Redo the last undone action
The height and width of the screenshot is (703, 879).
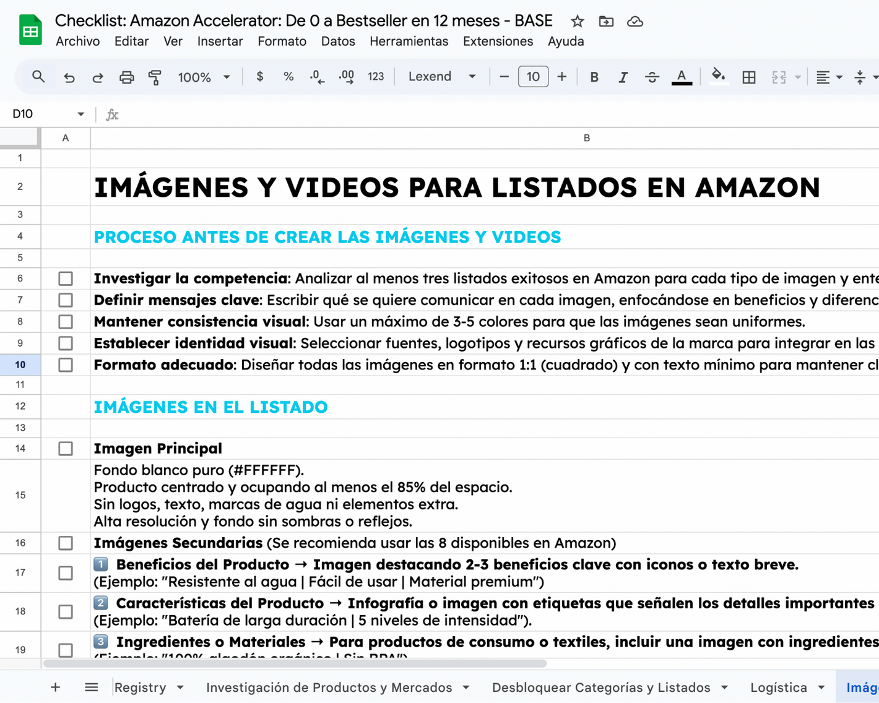(x=97, y=77)
